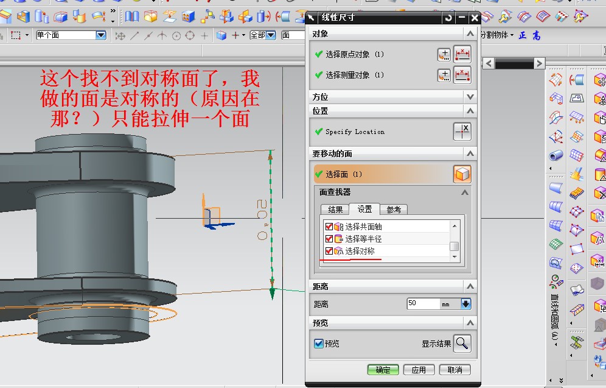The height and width of the screenshot is (388, 606).
Task: Toggle the 选择等半径 checkbox
Action: [x=329, y=239]
